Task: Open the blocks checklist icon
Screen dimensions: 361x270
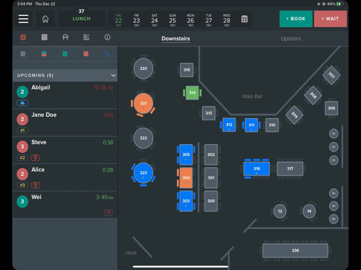Action: coord(86,37)
